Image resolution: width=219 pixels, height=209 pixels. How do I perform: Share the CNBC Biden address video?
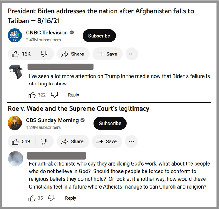point(73,54)
